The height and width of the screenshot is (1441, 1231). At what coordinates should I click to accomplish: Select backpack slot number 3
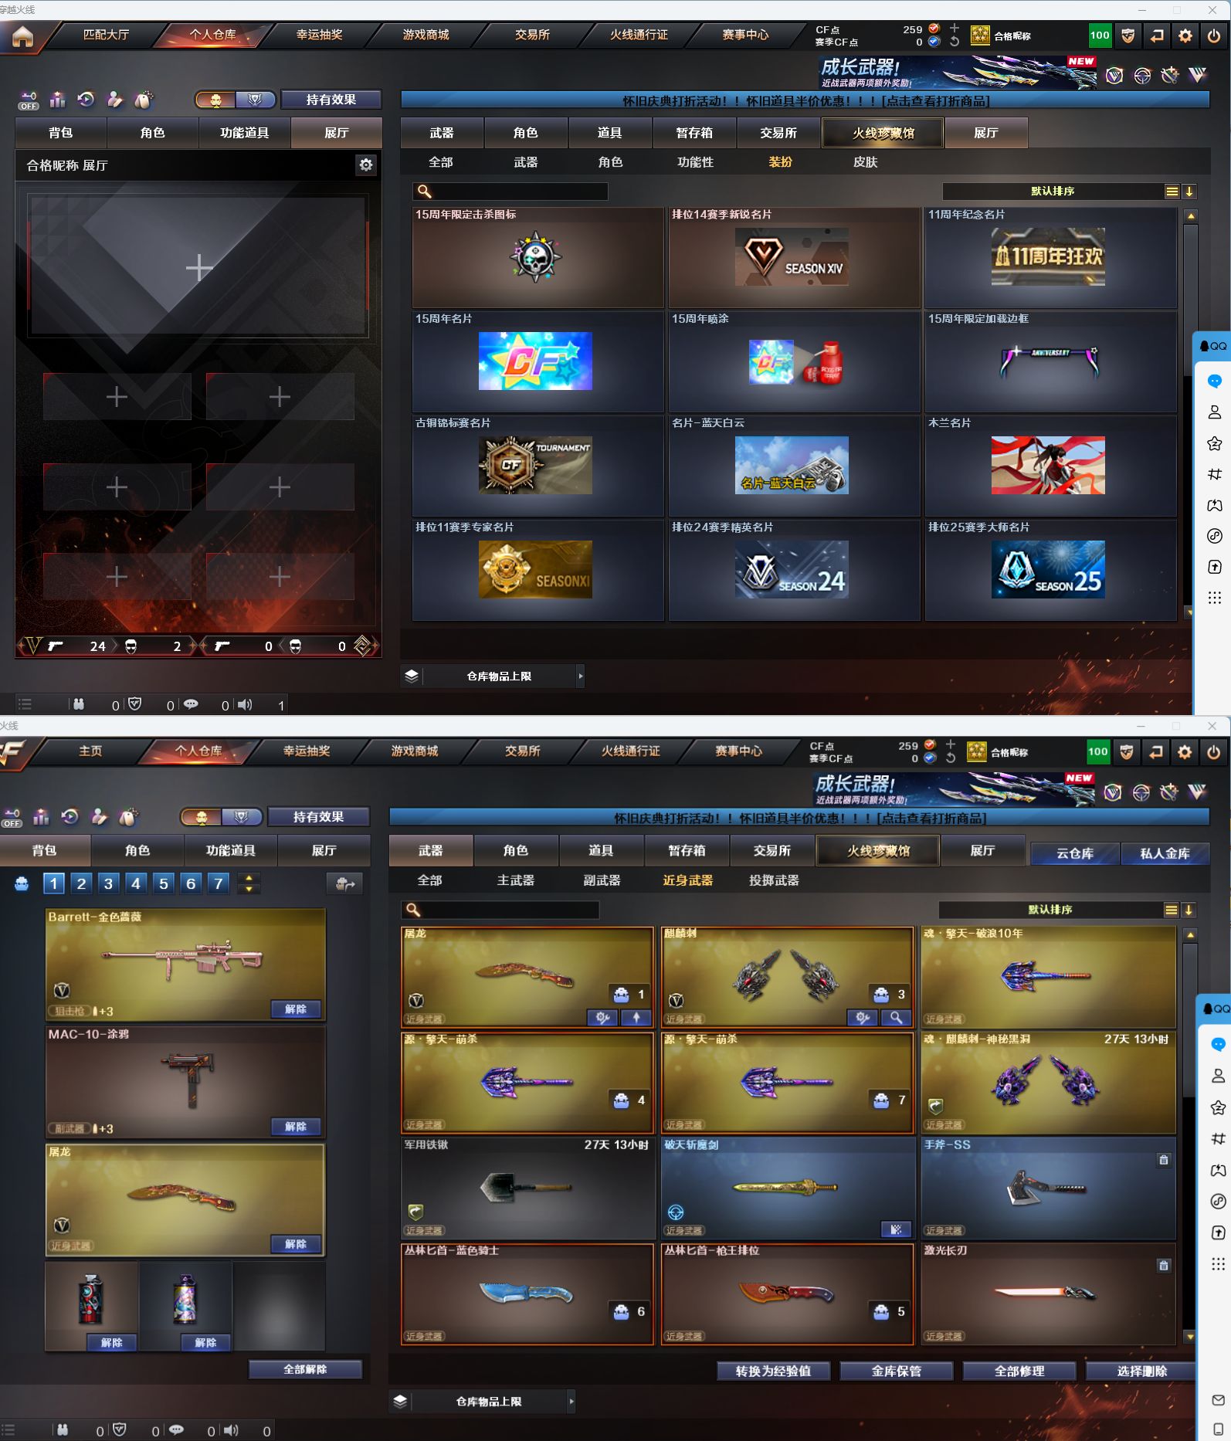point(108,883)
